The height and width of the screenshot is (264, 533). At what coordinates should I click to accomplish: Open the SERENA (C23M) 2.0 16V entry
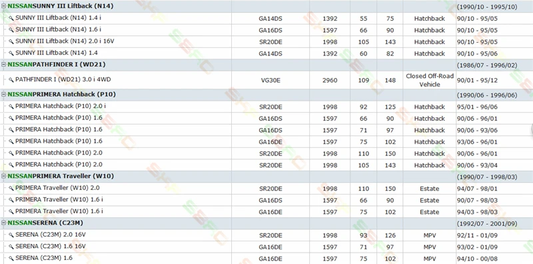tap(51, 235)
